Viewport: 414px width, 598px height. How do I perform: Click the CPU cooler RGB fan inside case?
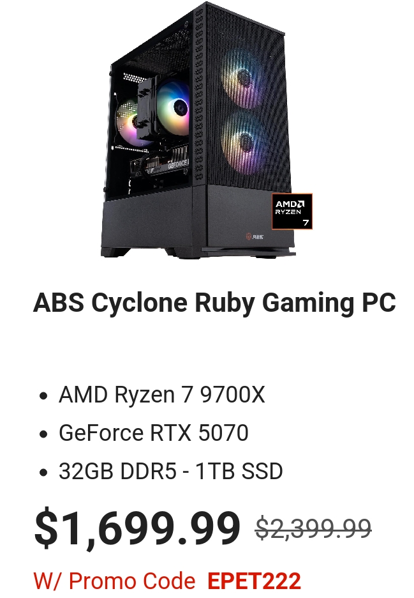[174, 107]
